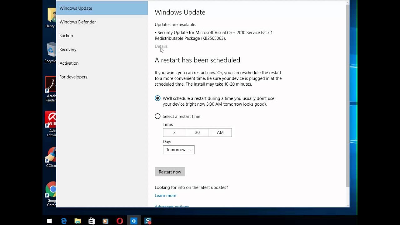Click the AM/PM time field
This screenshot has width=400, height=225.
point(220,132)
